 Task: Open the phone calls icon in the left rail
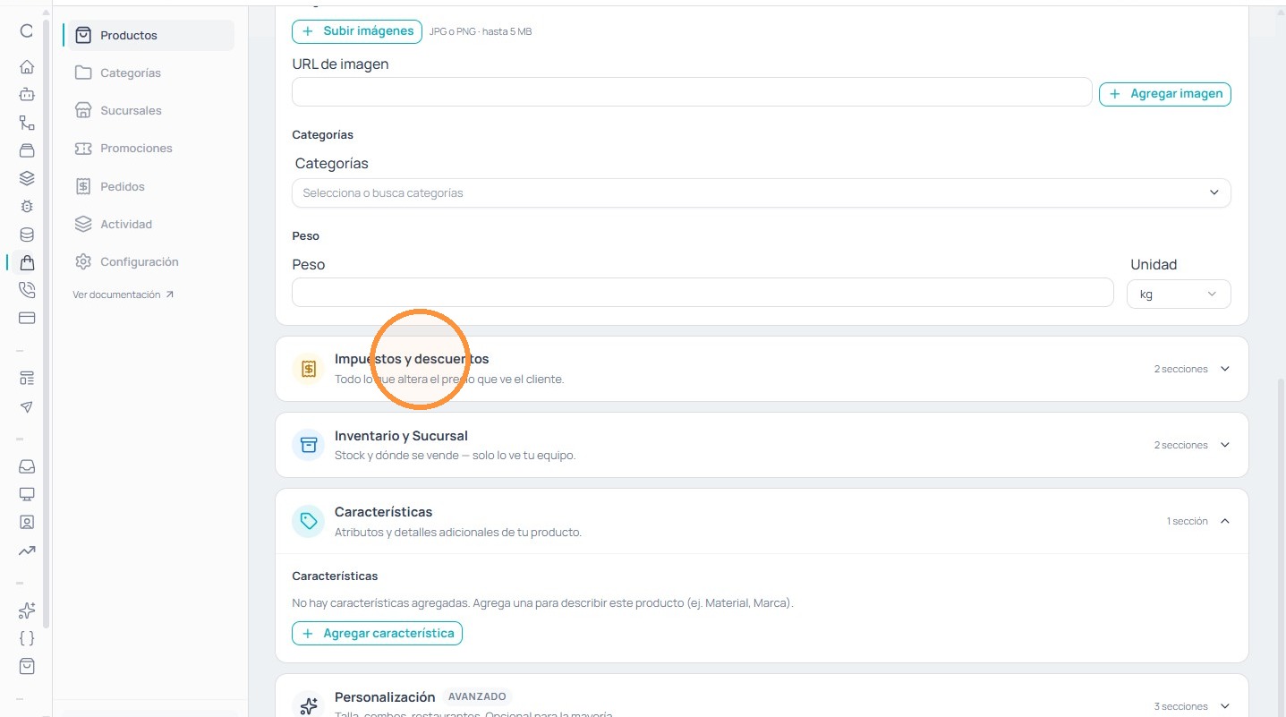point(27,289)
